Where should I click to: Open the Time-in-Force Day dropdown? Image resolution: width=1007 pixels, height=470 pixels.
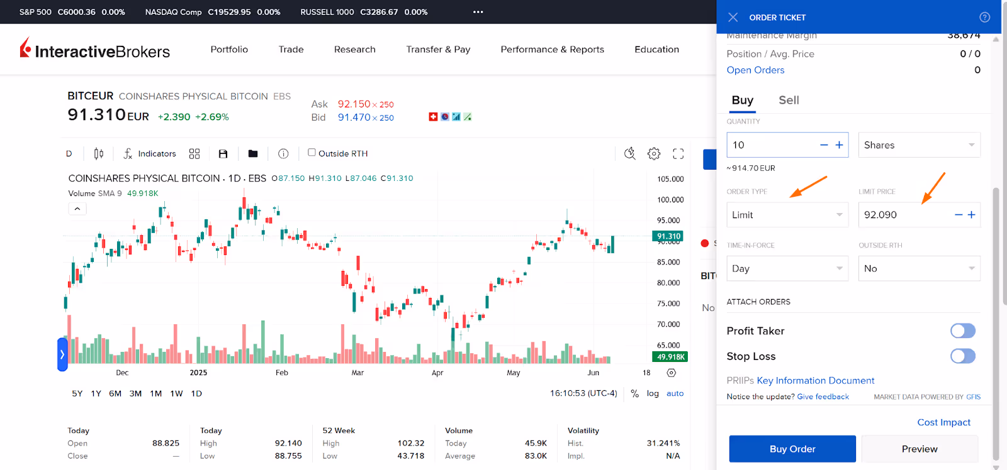788,268
